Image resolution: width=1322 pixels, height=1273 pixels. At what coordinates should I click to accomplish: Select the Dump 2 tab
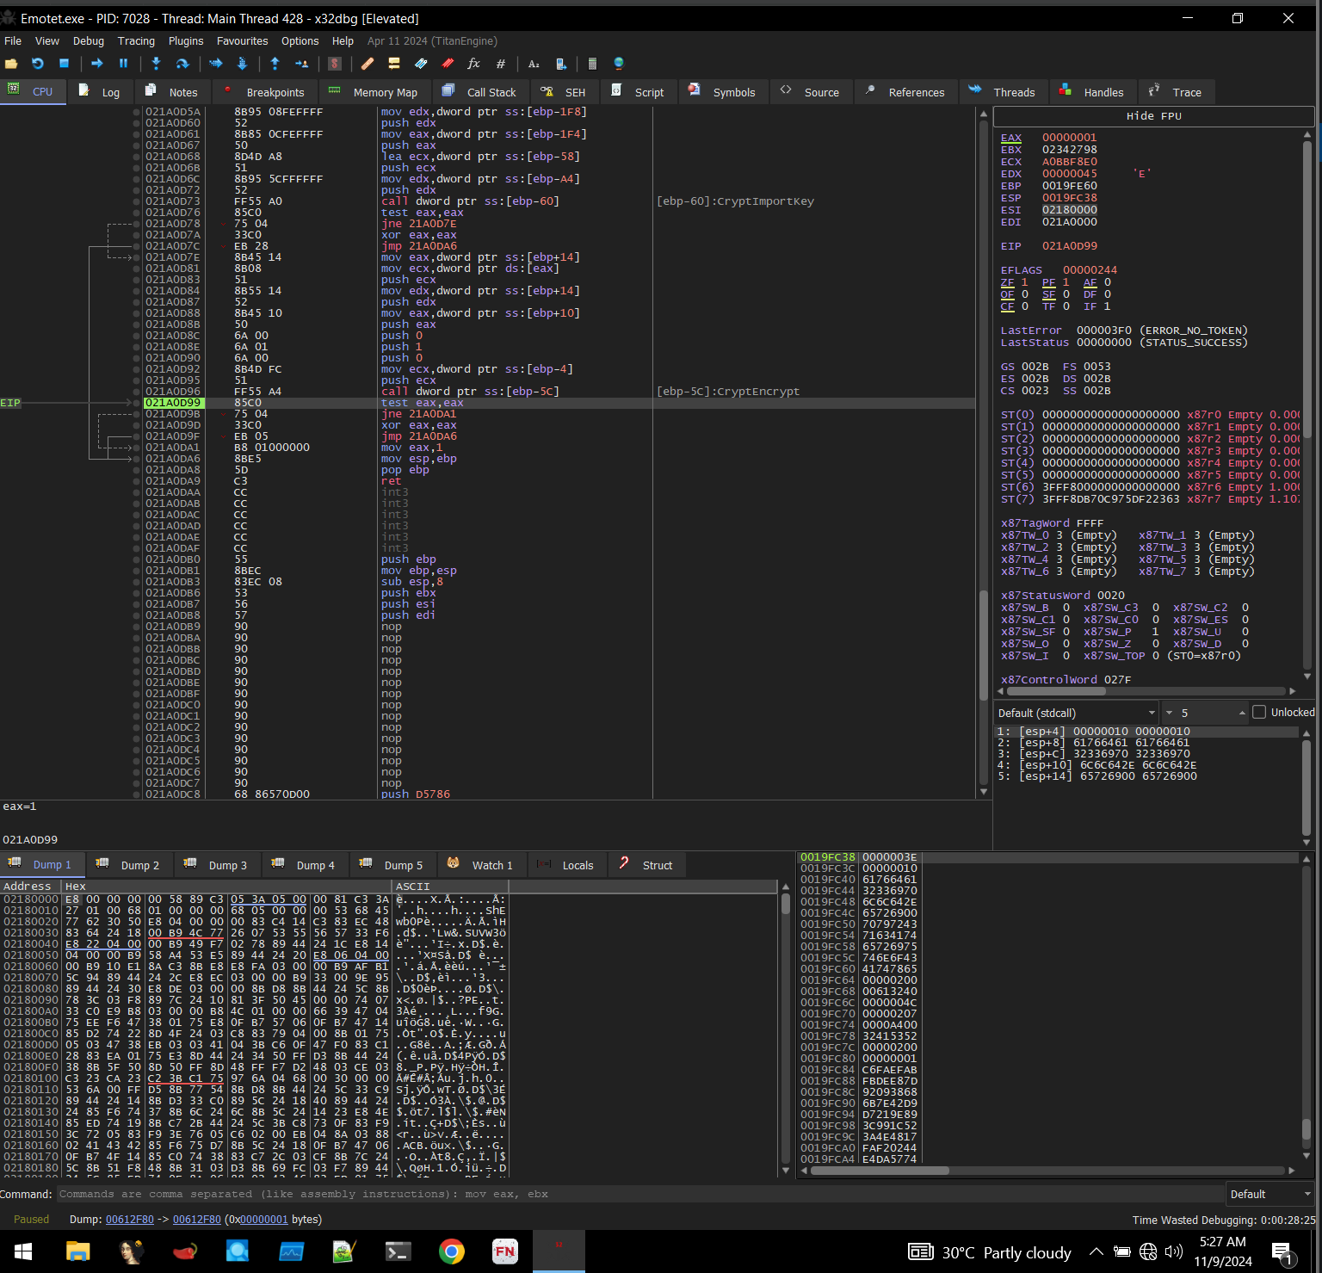[129, 865]
